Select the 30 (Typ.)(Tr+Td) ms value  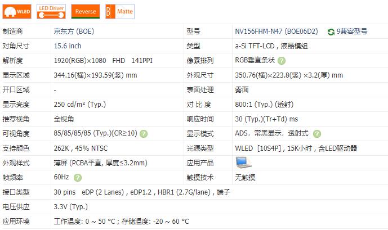pos(266,119)
